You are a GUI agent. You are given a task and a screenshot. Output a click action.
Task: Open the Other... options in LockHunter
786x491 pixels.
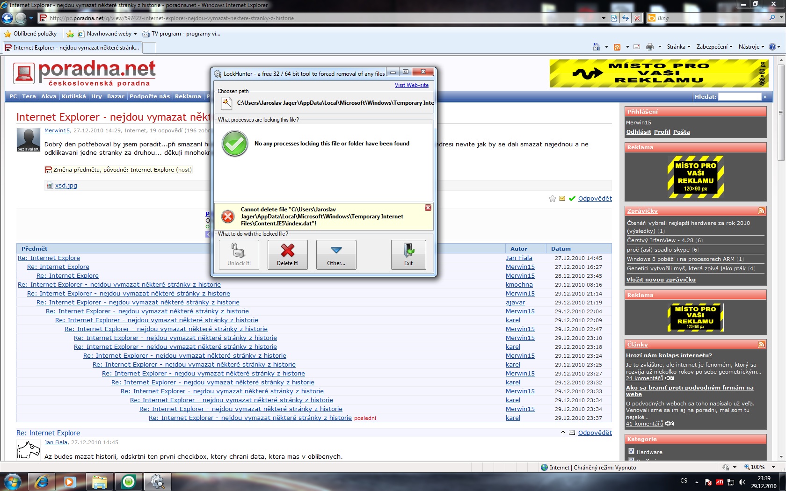click(336, 254)
